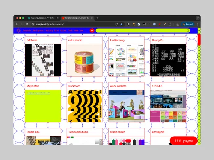Open the Liu Kecheng card
This screenshot has height=160, width=214.
coord(126,56)
